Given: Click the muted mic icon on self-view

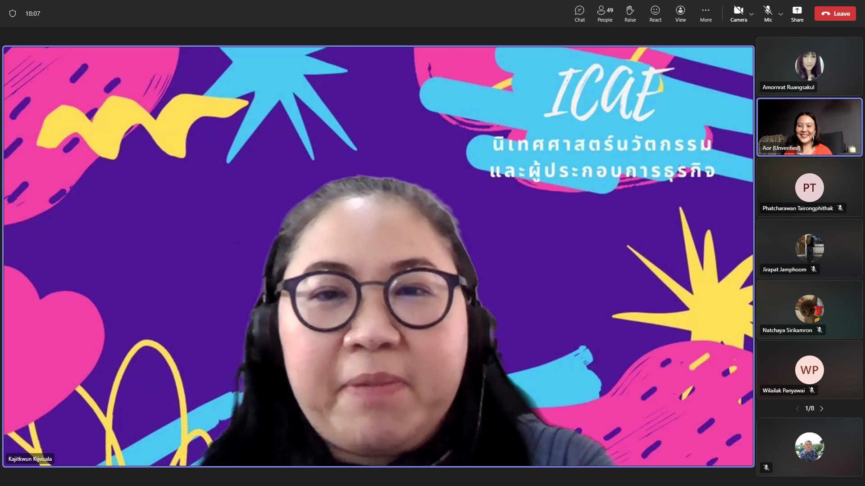Looking at the screenshot, I should [x=766, y=468].
